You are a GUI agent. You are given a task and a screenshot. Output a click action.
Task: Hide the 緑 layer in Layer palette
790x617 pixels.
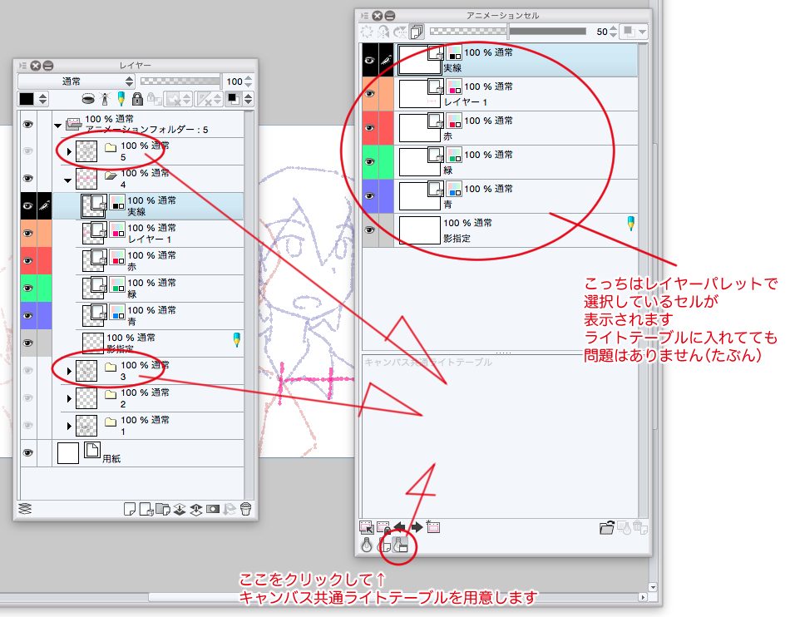[x=28, y=288]
